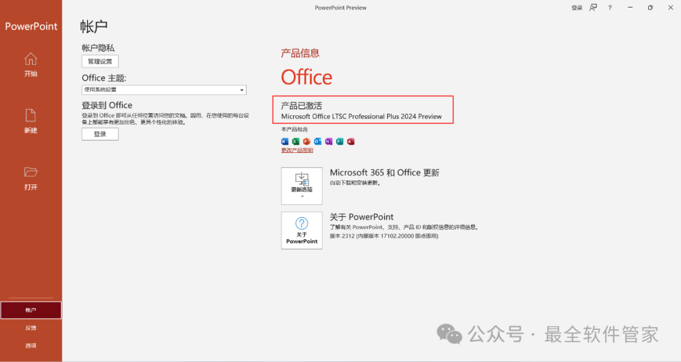Open the 新建 (New) page in sidebar
Screen dimensions: 681x362
tap(31, 122)
